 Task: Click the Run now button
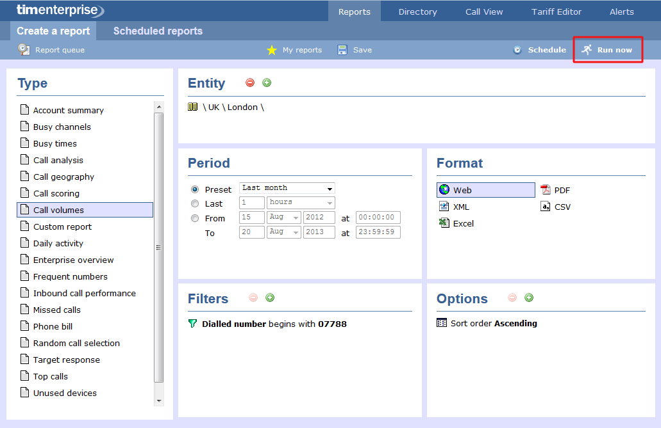[x=607, y=50]
